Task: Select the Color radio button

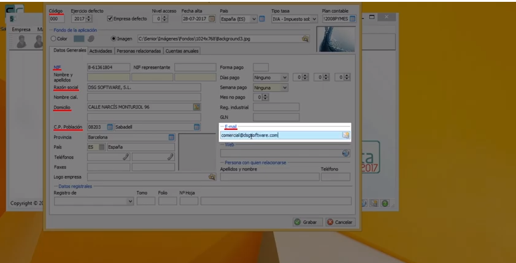Action: point(54,39)
